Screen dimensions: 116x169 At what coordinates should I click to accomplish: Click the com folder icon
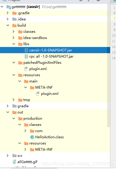pyautogui.click(x=32, y=131)
